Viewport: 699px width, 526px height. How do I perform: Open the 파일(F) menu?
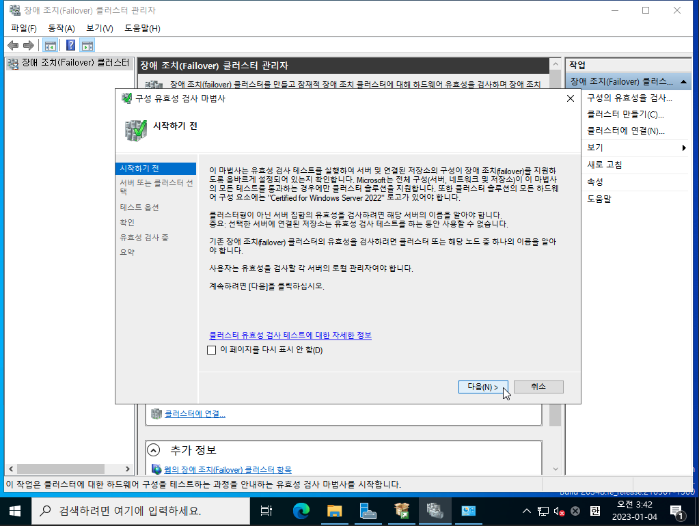24,29
